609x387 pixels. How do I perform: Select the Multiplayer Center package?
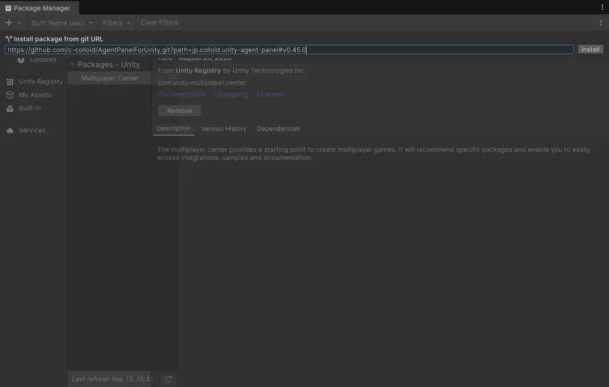click(110, 79)
